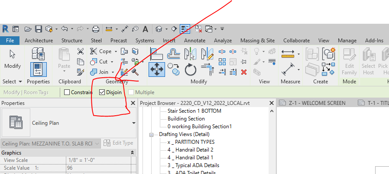Viewport: 389px width, 174px height.
Task: Select the Move tool
Action: click(157, 70)
